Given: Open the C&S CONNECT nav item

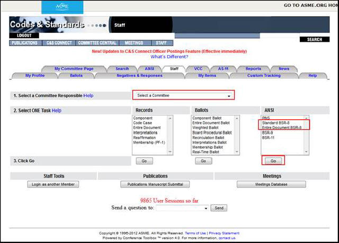Looking at the screenshot, I should pyautogui.click(x=59, y=43).
